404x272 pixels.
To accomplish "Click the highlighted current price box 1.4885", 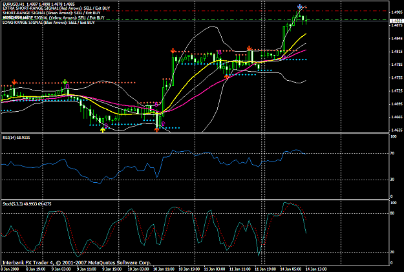I will click(397, 21).
